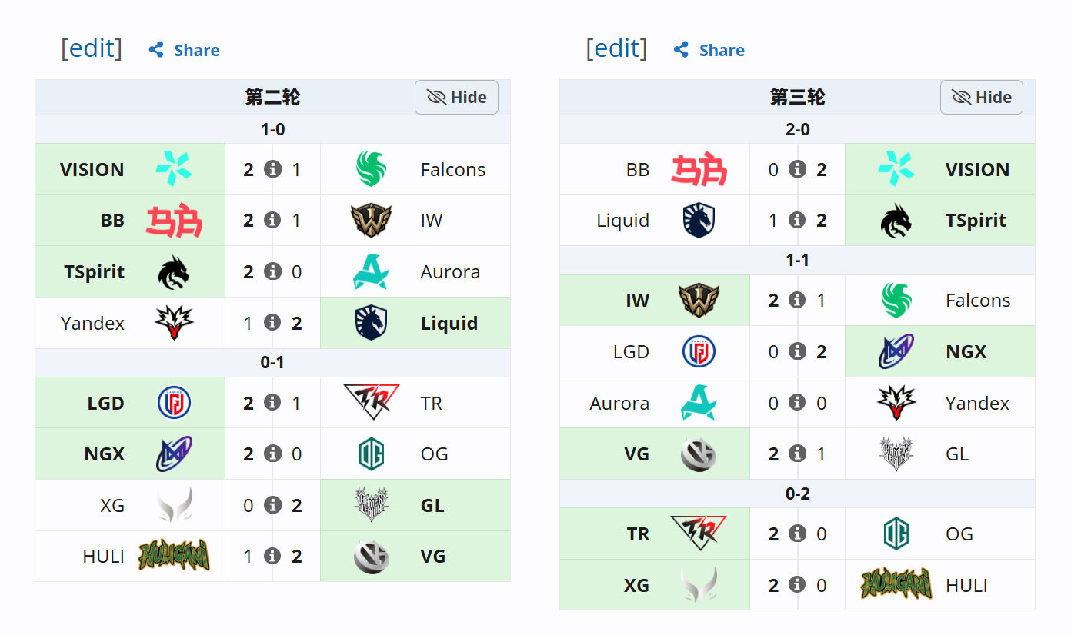
Task: Click the HULI logo in 第二轮
Action: coord(174,556)
